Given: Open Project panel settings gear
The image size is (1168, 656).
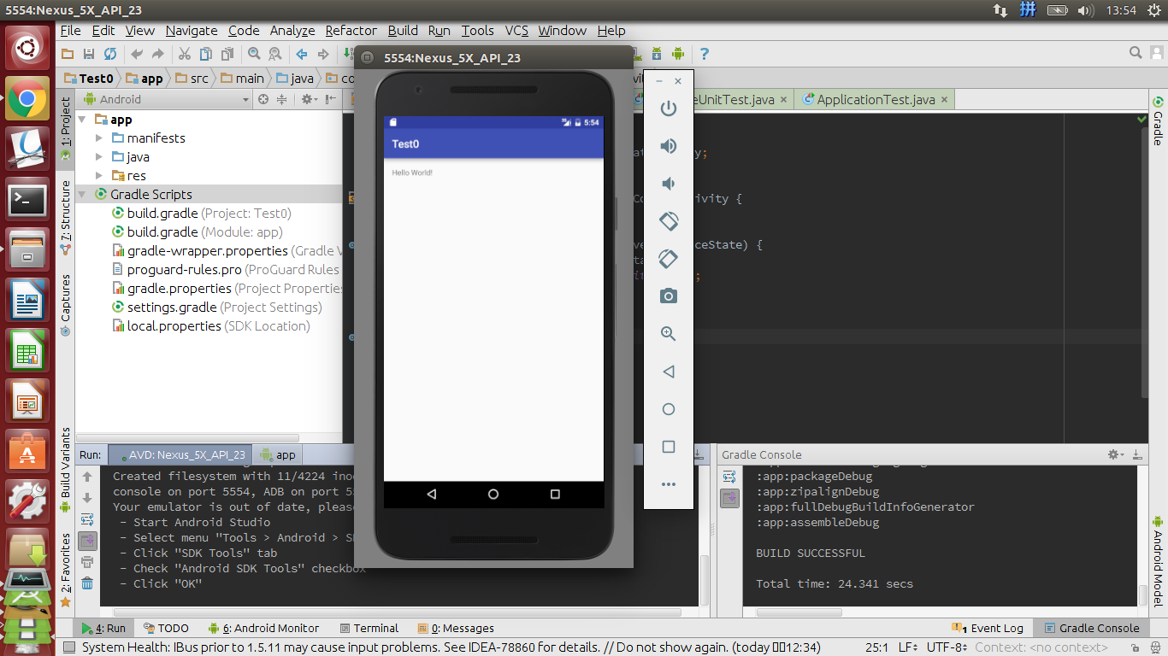Looking at the screenshot, I should coord(308,100).
